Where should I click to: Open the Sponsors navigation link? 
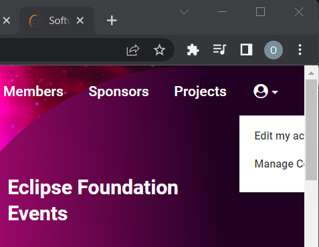point(118,91)
